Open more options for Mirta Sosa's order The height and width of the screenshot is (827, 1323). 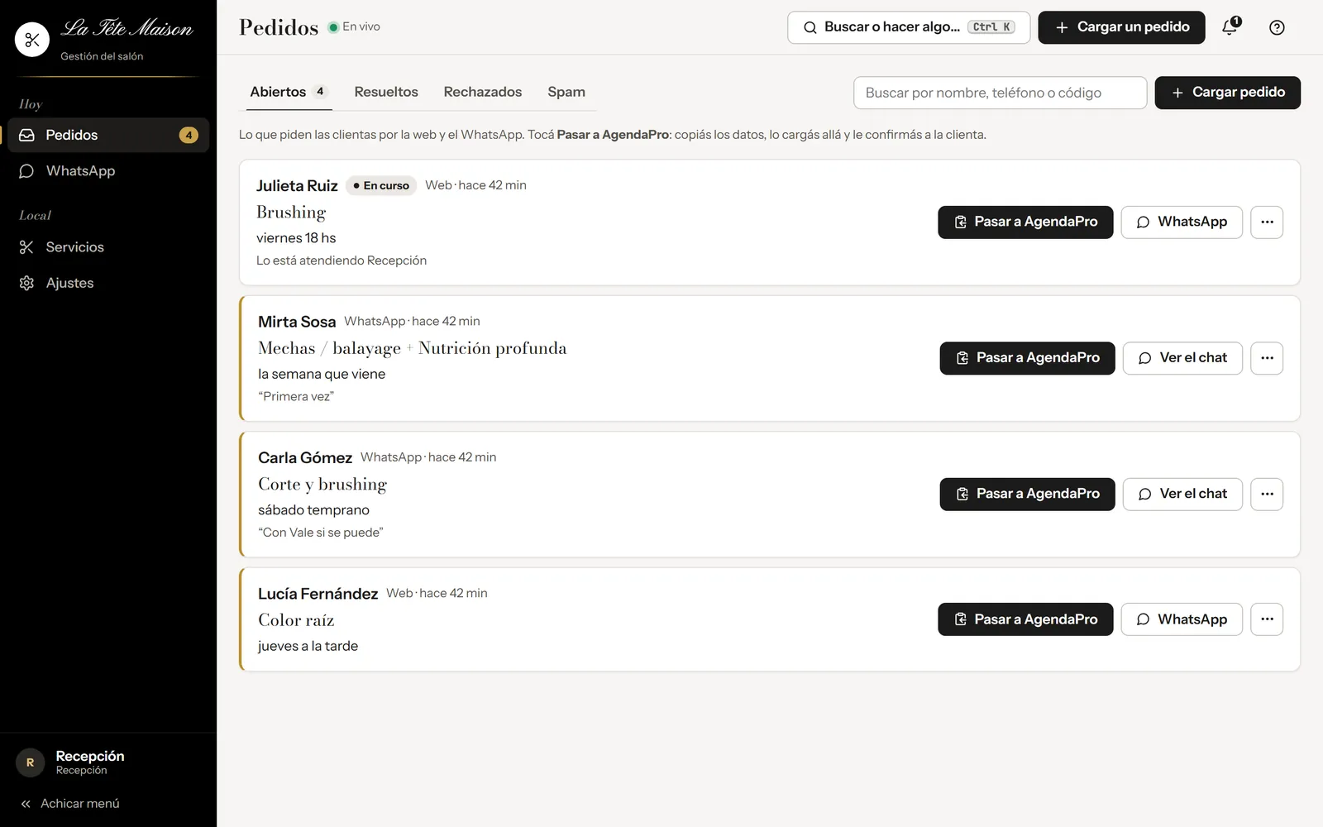point(1267,358)
